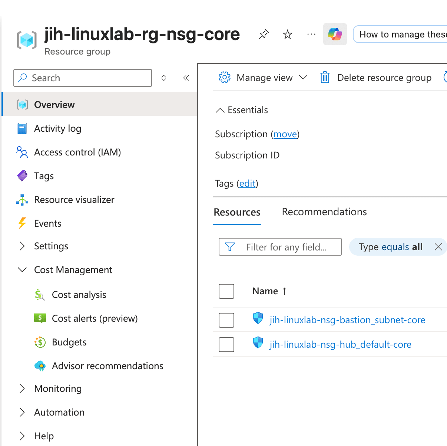
Task: Click the Events lightning icon
Action: pyautogui.click(x=22, y=223)
